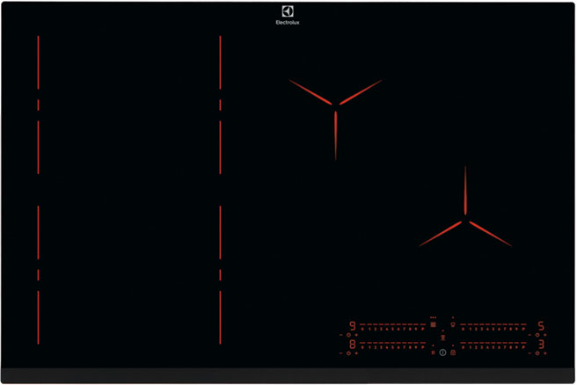Tap the heat level display showing 9
The image size is (577, 385).
353,326
